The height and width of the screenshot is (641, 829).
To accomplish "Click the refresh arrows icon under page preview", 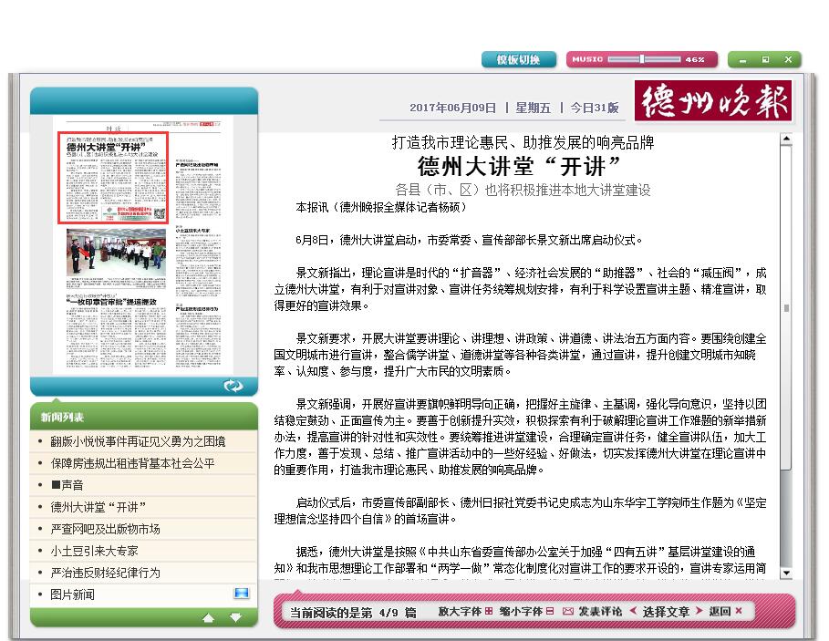I will point(233,386).
